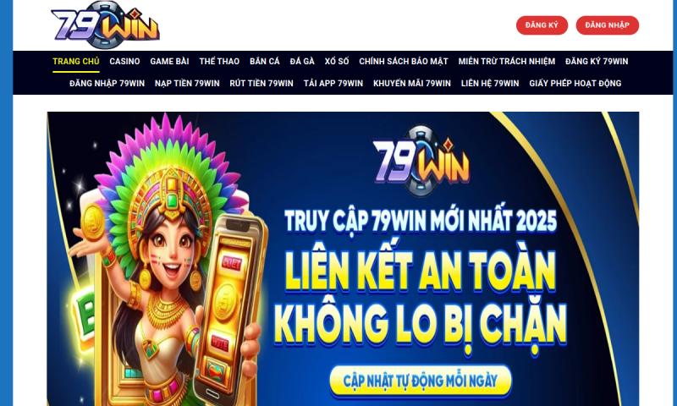Open MIỄN TRỪ TRÁCH NHIỆM page link
The height and width of the screenshot is (406, 677).
coord(507,61)
